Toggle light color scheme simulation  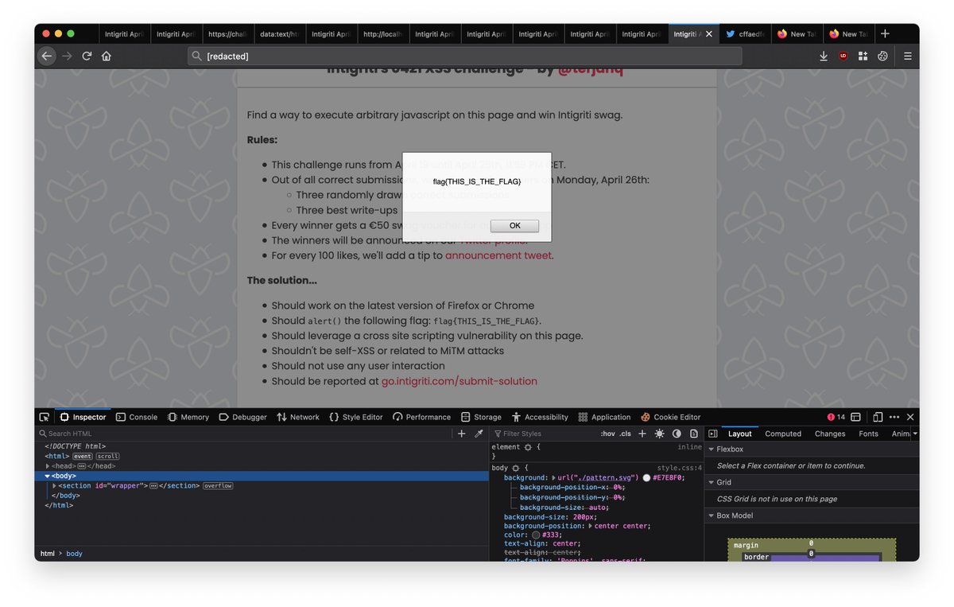660,434
